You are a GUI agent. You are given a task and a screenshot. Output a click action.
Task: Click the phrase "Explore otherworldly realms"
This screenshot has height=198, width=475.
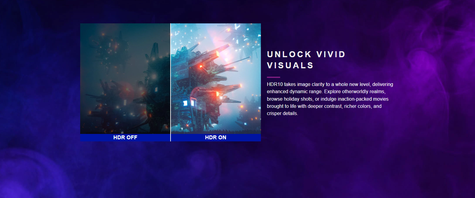point(354,92)
